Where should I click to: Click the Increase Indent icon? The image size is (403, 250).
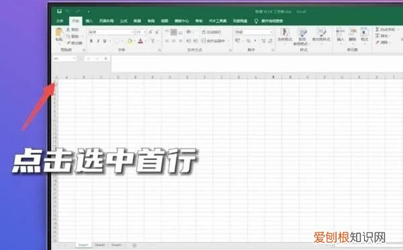195,41
